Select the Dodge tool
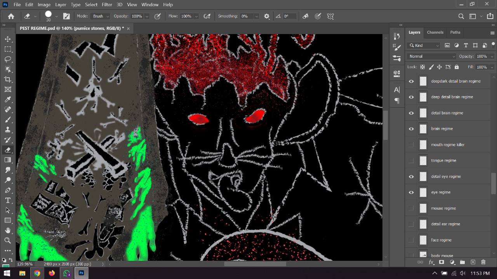 [8, 180]
